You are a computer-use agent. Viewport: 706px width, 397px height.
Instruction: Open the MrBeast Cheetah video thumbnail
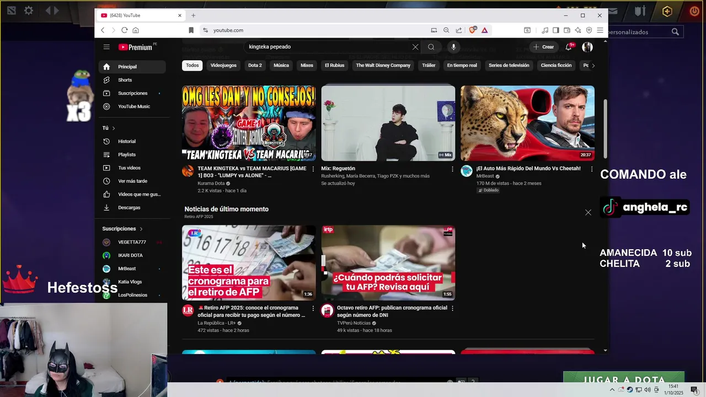[527, 123]
